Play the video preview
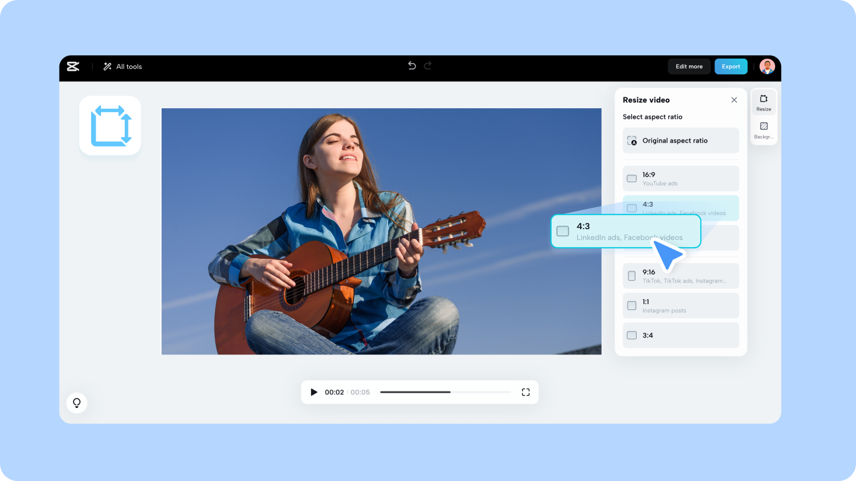 coord(314,392)
